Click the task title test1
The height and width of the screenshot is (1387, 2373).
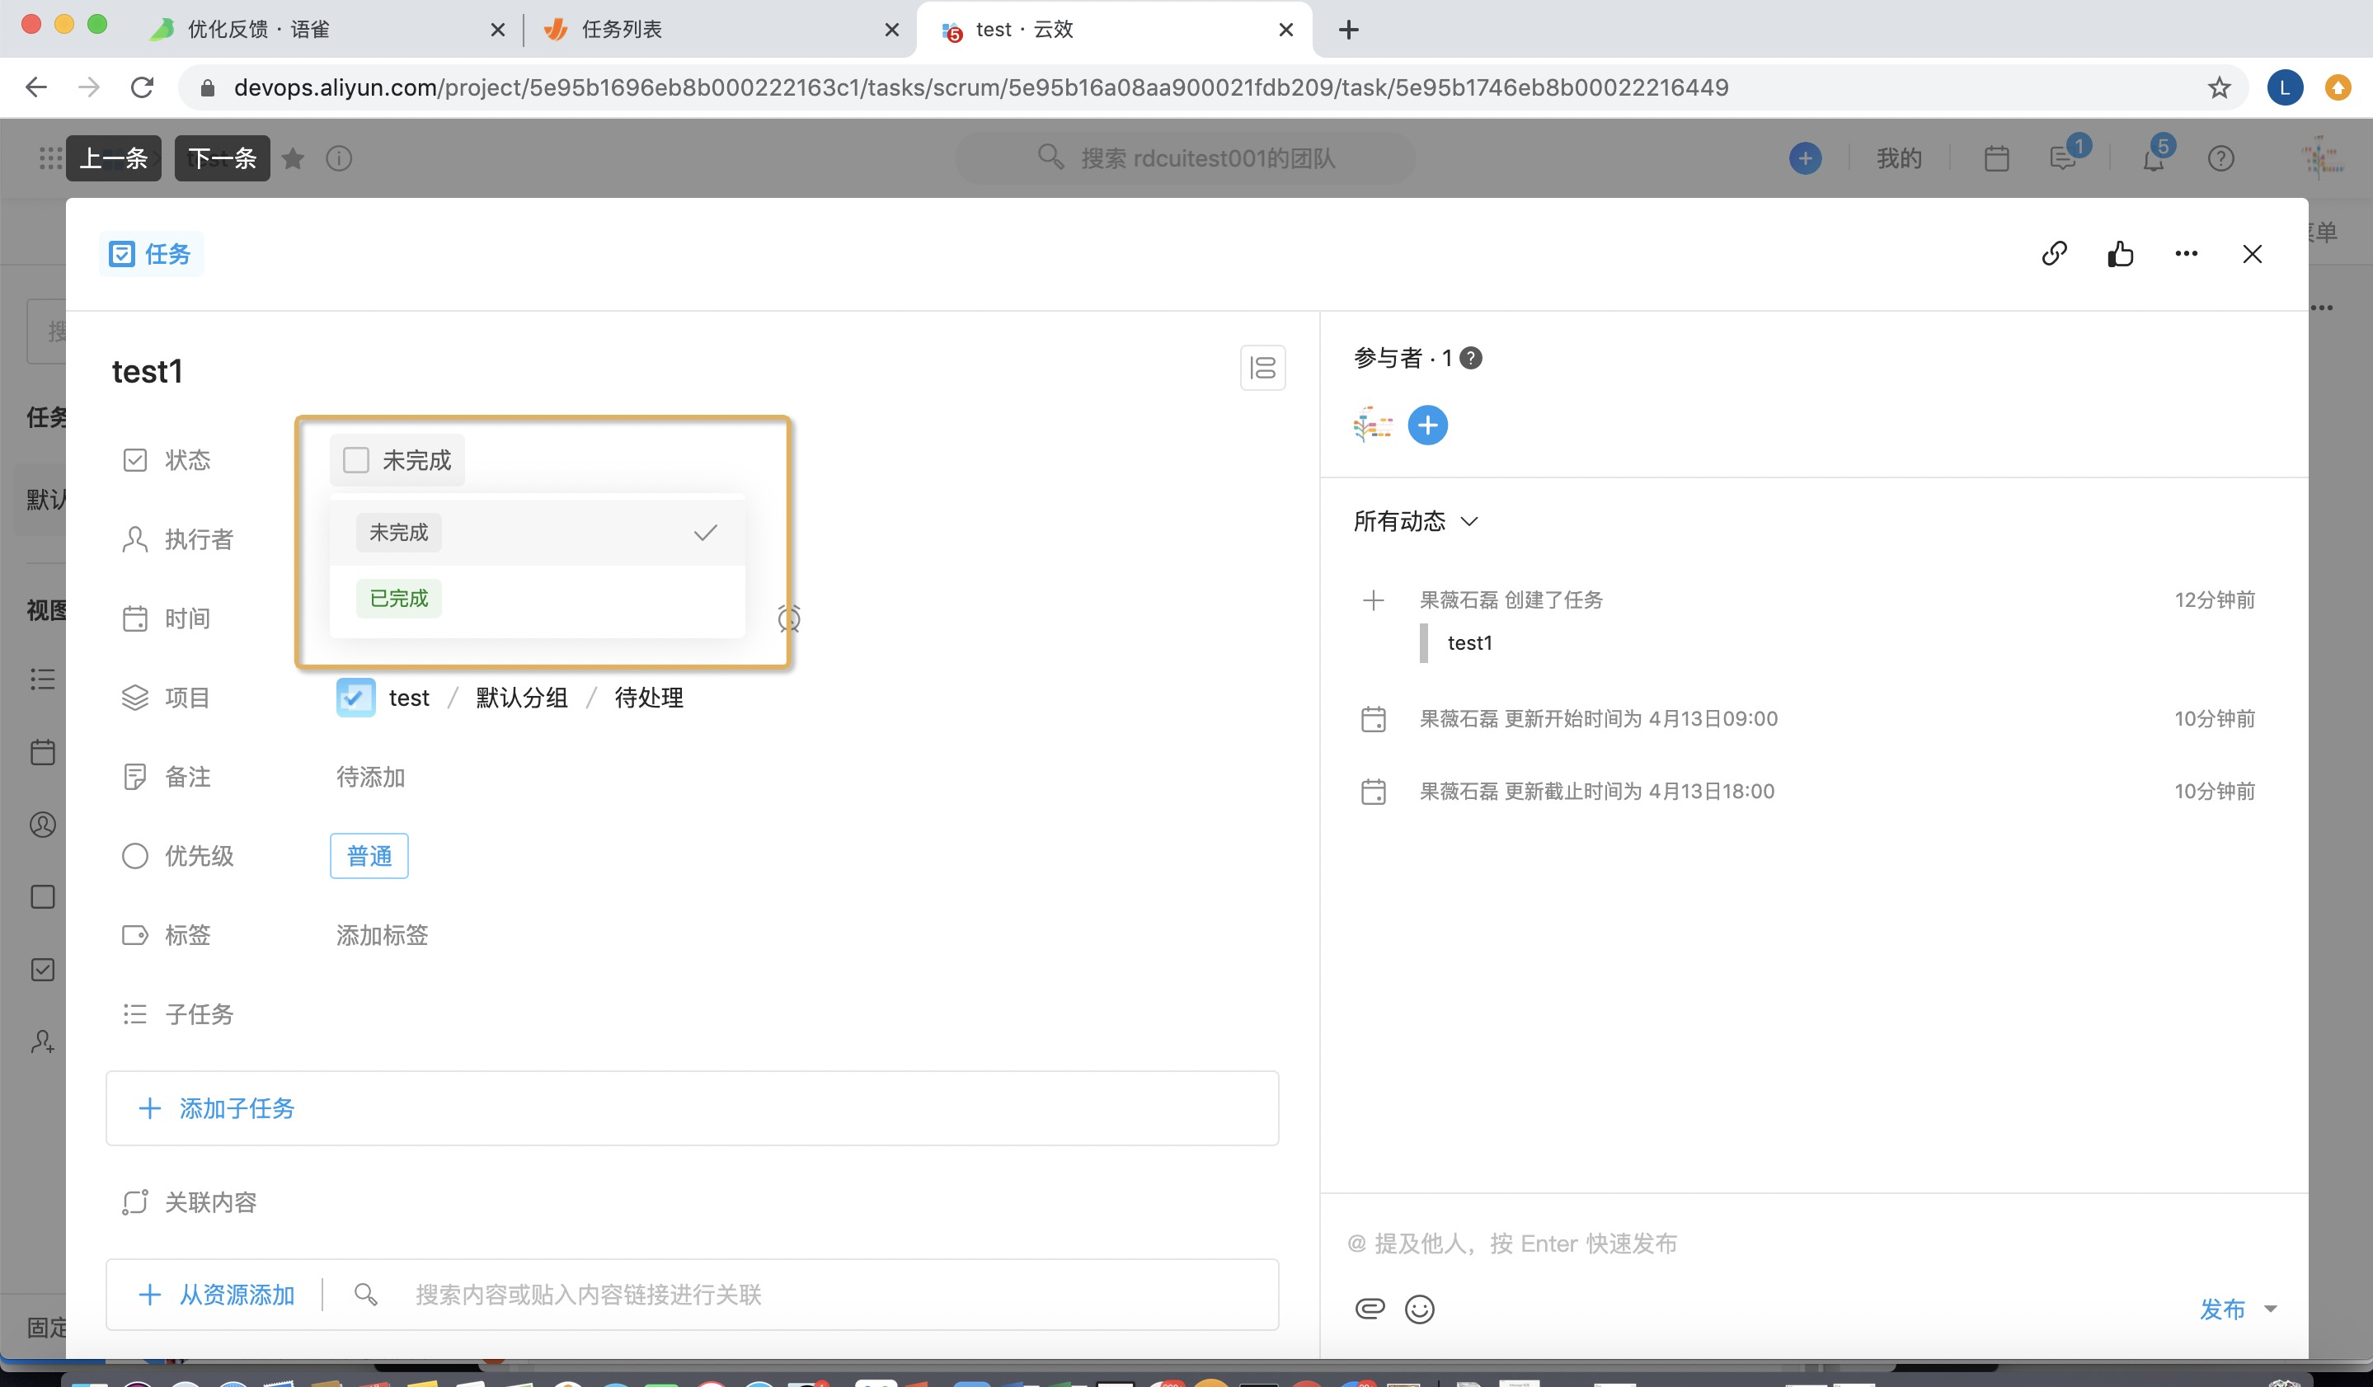click(147, 372)
